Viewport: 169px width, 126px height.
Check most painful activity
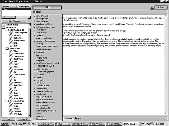click(44, 97)
